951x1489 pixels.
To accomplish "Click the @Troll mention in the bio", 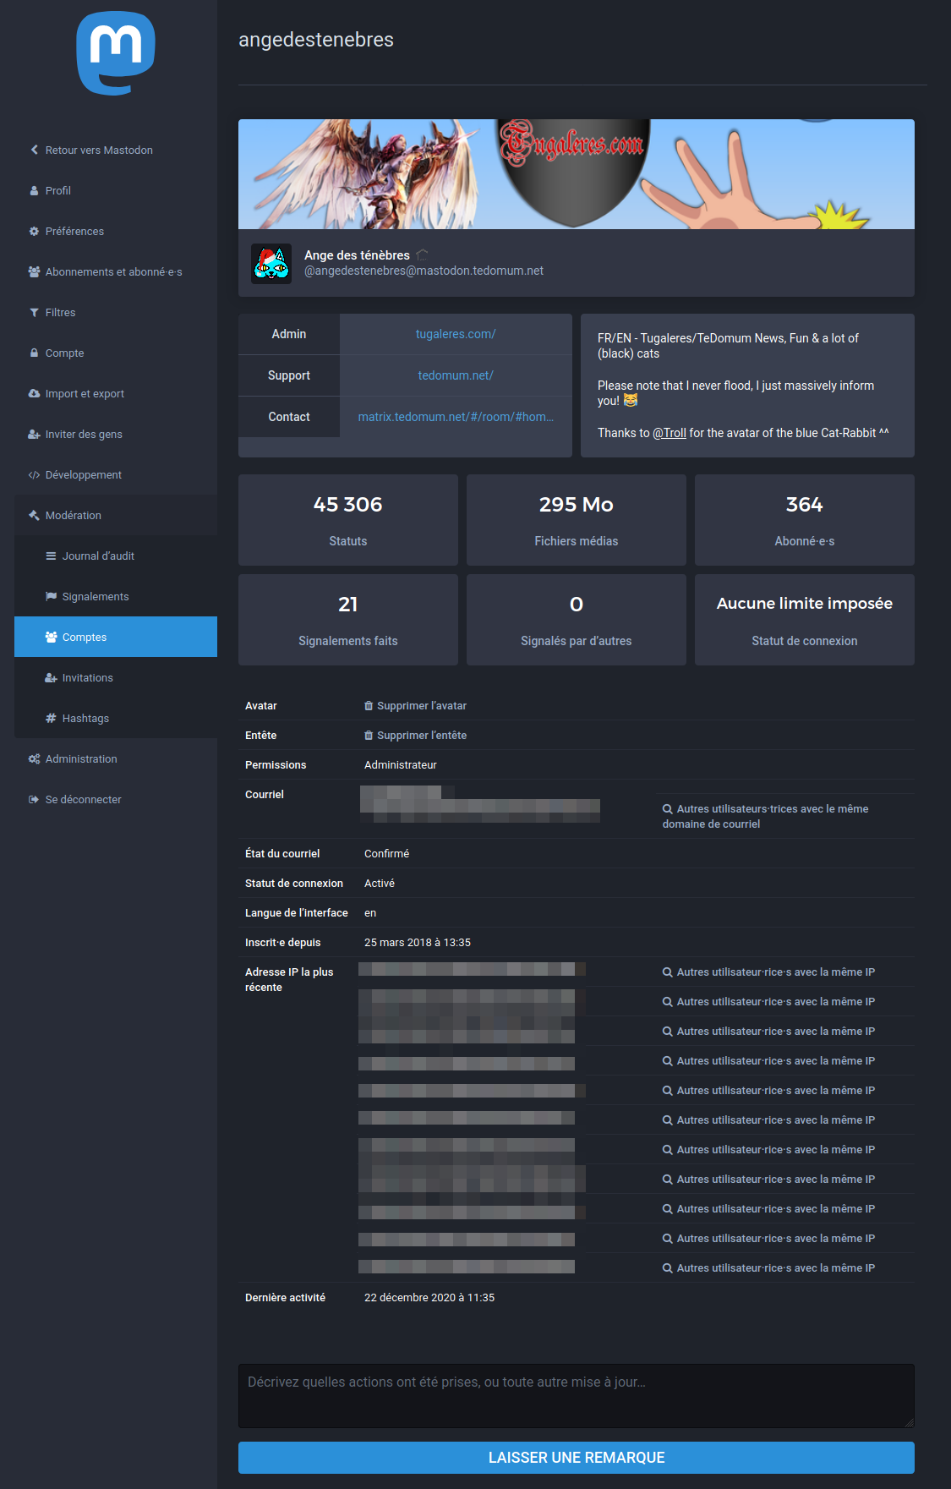I will (670, 433).
